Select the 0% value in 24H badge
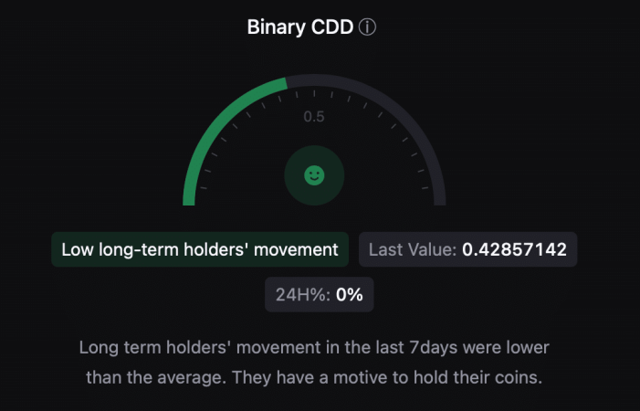This screenshot has width=640, height=411. (350, 294)
